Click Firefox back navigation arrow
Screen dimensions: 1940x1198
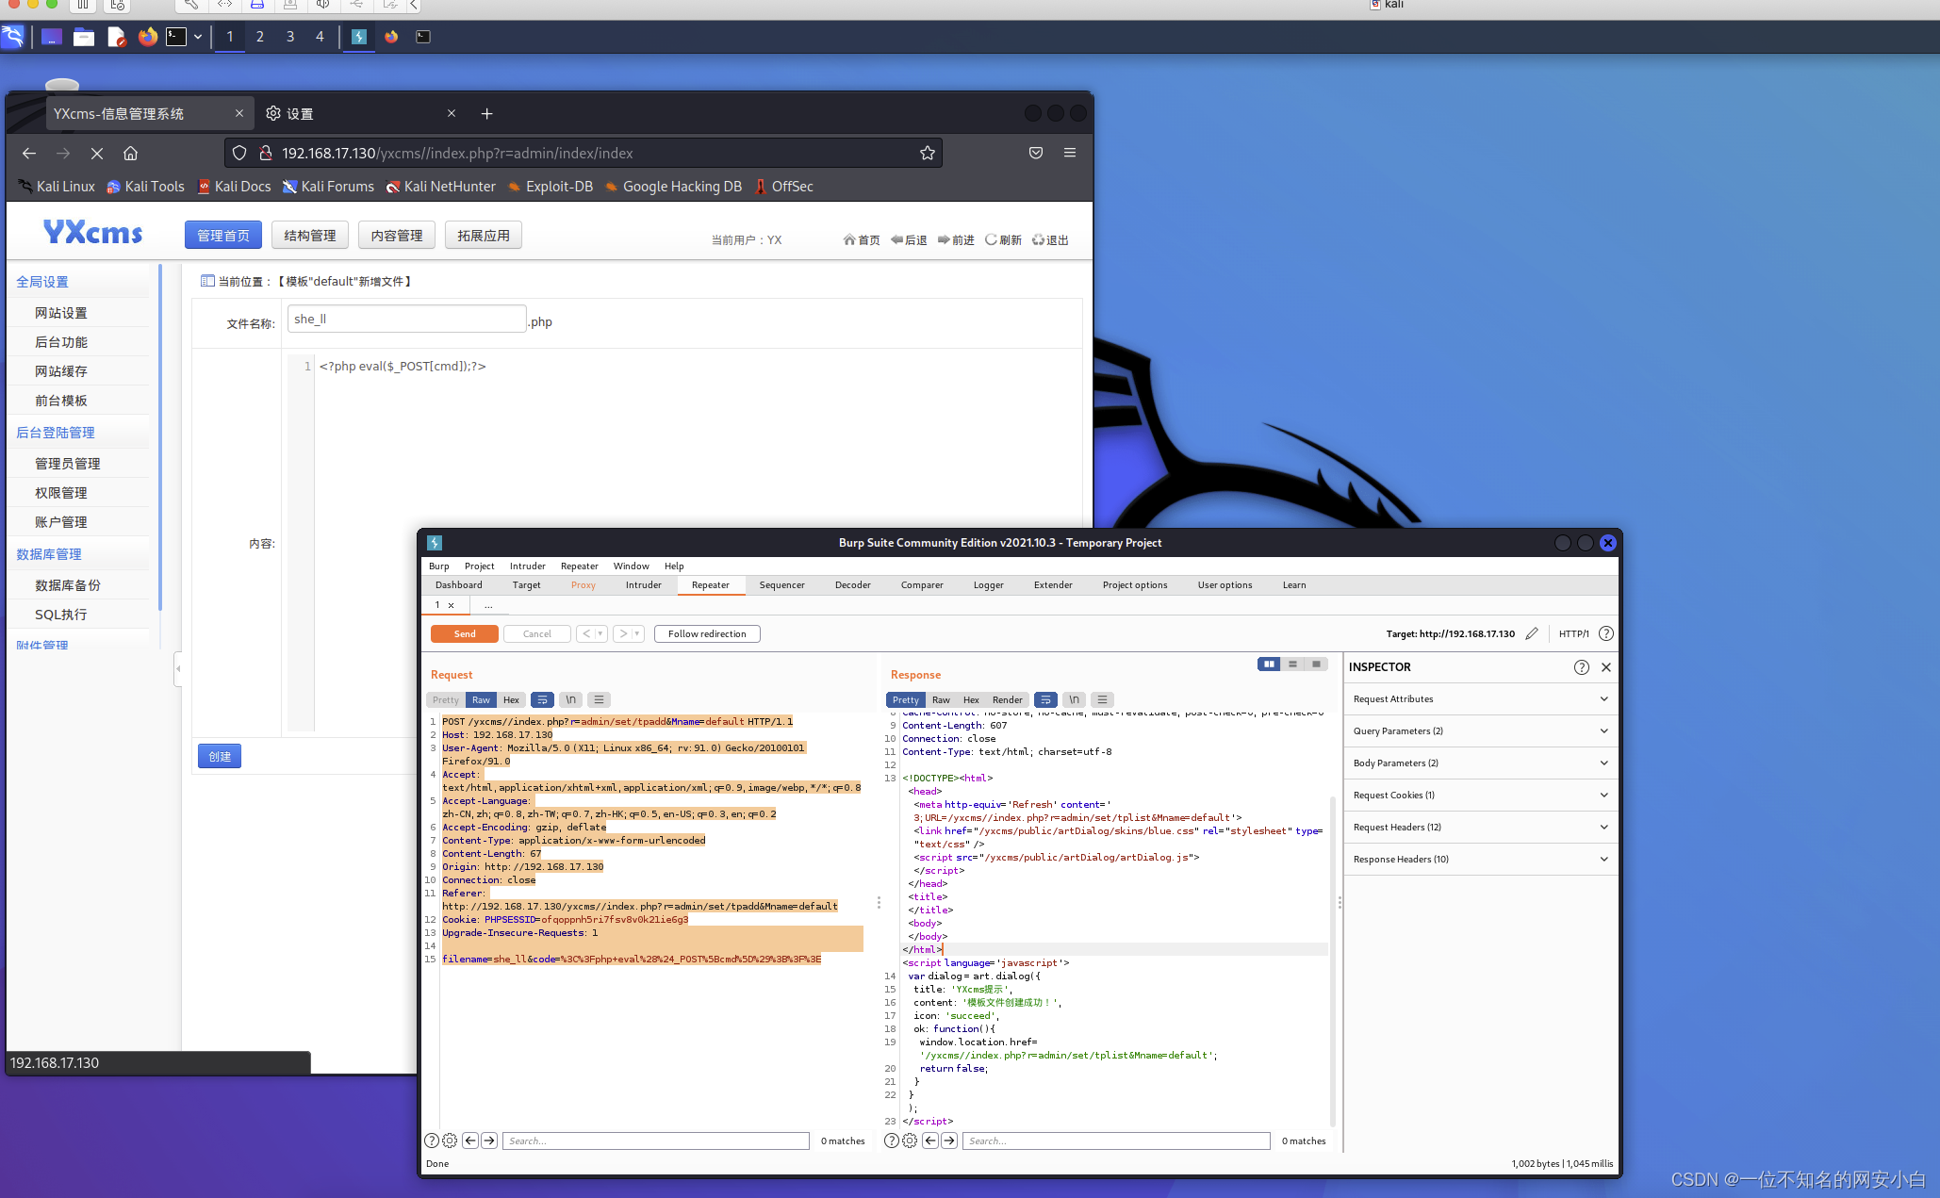(29, 153)
